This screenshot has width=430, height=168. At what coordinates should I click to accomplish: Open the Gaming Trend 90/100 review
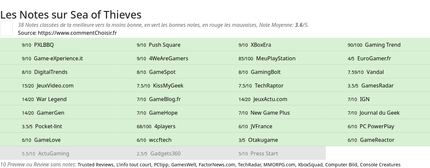[383, 45]
